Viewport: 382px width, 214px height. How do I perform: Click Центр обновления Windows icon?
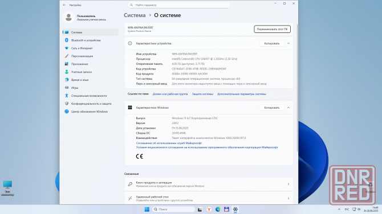tap(67, 112)
